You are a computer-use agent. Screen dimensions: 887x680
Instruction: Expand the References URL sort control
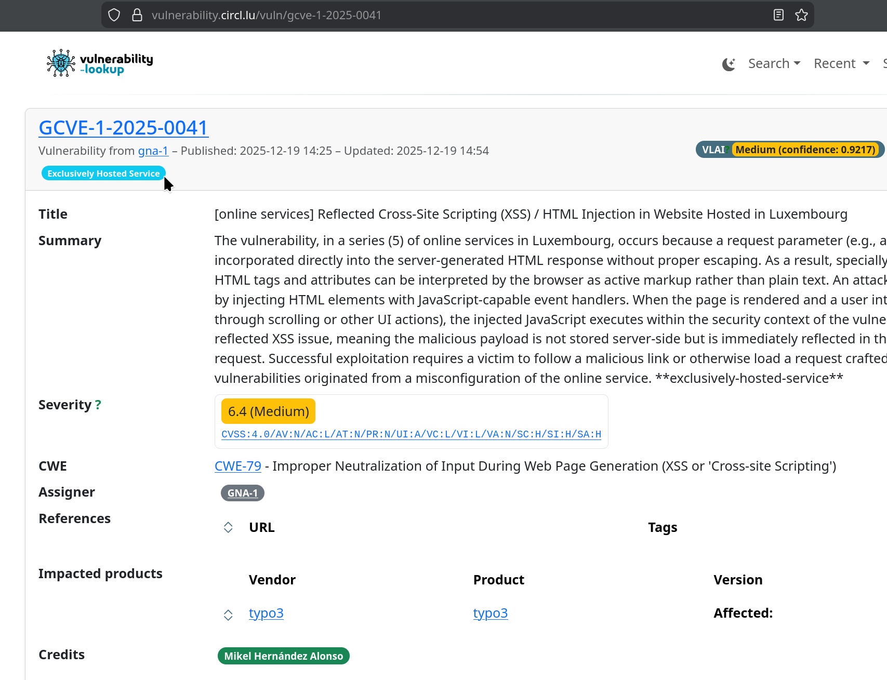(228, 527)
